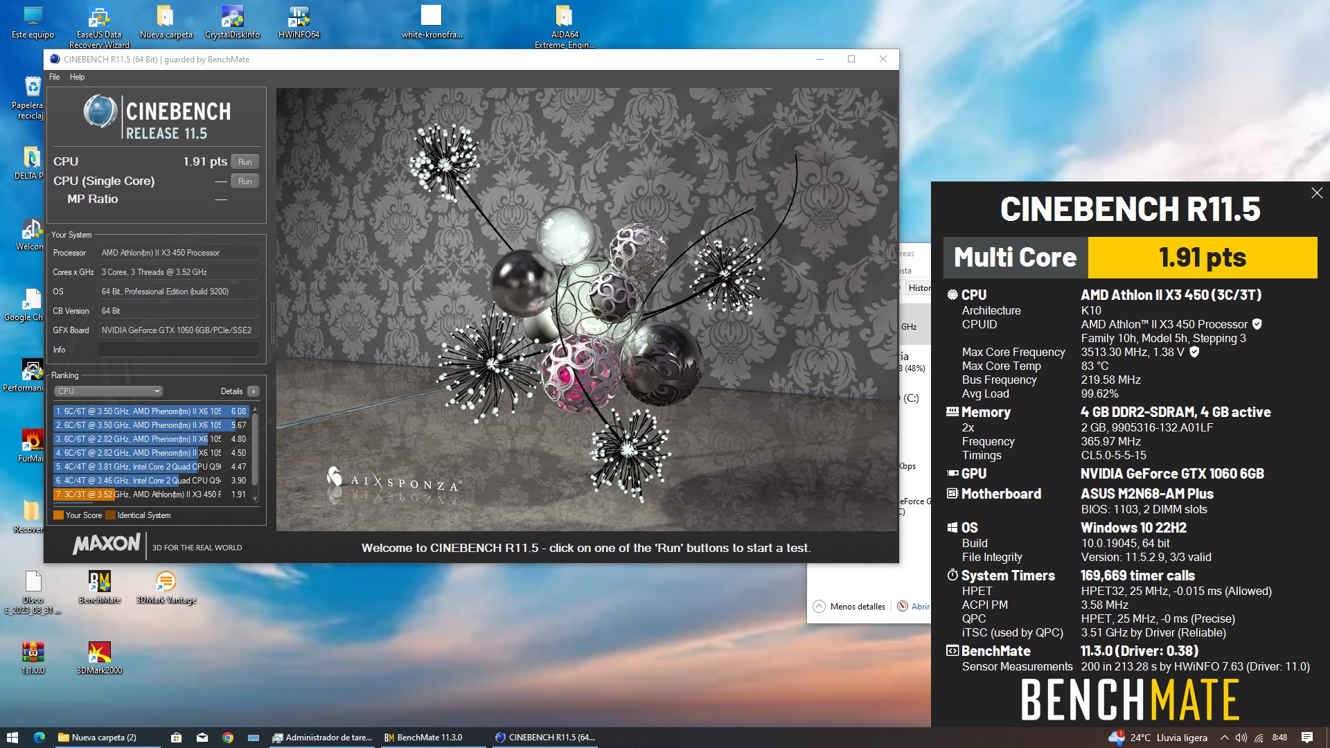Open EaseUS Data Recovery Wizard icon
Viewport: 1330px width, 748px height.
click(99, 26)
